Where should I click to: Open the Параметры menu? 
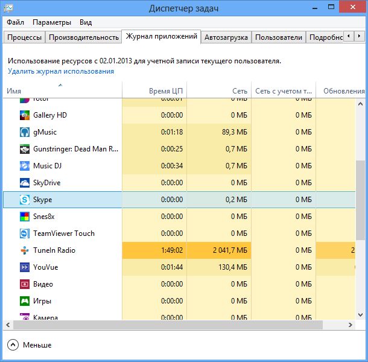(x=52, y=22)
